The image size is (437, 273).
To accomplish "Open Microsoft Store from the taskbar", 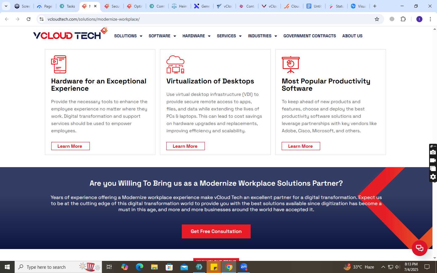I will 169,267.
